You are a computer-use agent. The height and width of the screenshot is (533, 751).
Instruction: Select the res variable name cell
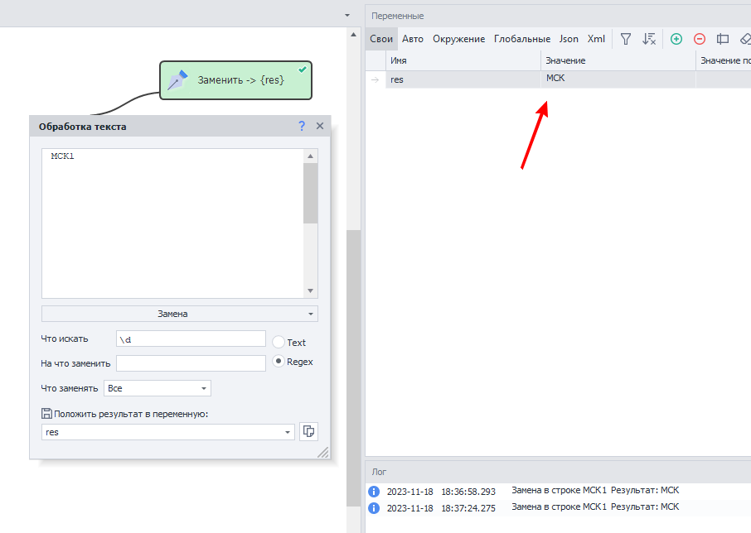(x=463, y=79)
